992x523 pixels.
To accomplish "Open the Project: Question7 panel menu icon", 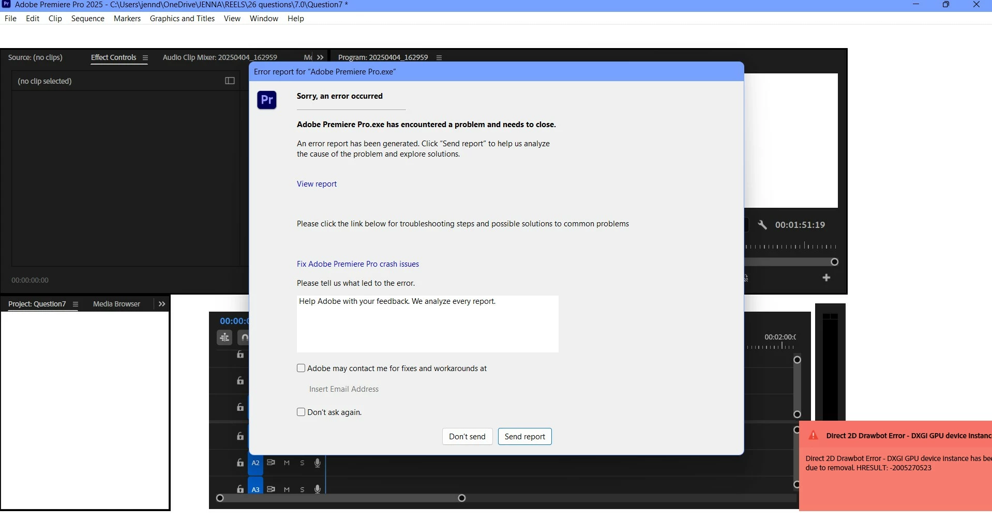I will click(x=76, y=304).
